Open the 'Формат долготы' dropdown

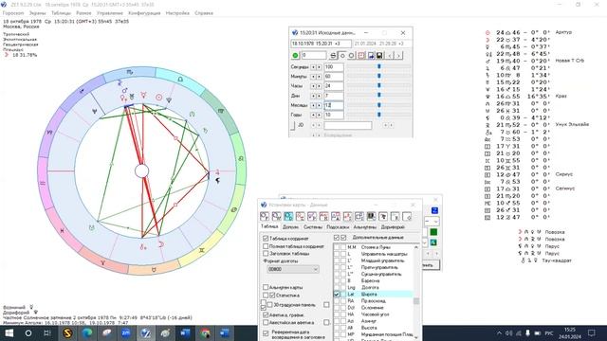[x=293, y=269]
